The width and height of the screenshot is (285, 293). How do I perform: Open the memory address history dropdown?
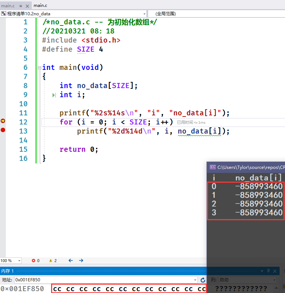point(195,280)
